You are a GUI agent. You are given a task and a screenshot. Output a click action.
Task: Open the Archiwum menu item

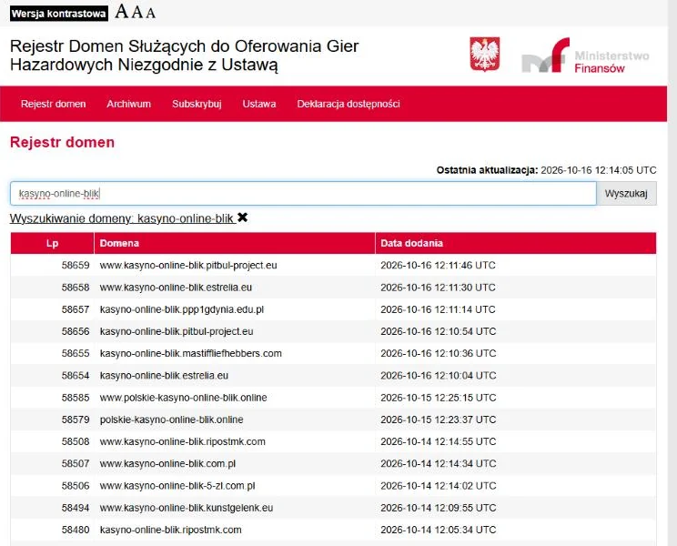coord(128,104)
